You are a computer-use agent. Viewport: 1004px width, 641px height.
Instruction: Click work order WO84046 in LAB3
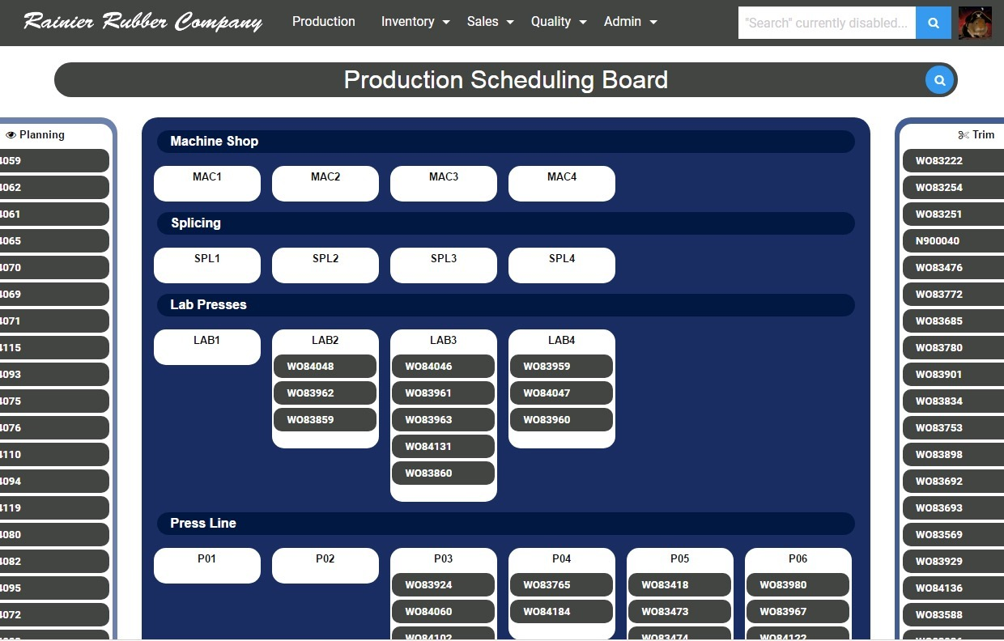coord(444,367)
